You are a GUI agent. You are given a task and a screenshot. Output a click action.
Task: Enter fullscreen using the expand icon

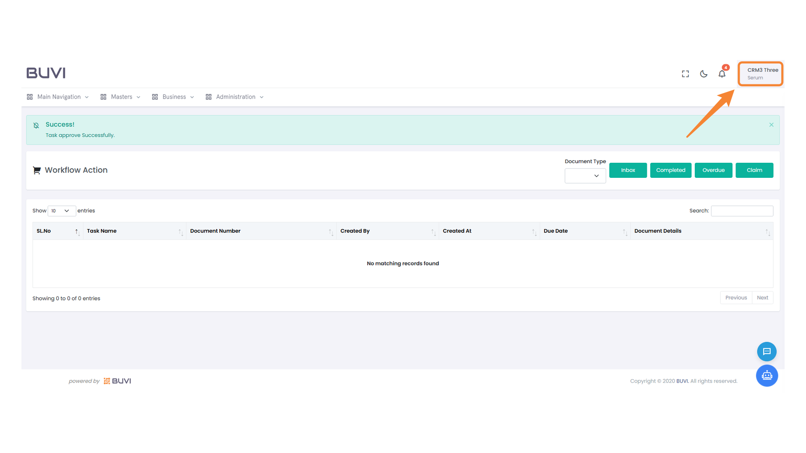click(685, 73)
